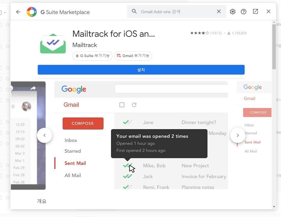Viewport: 281px width, 217px height.
Task: Open marketplace in new window icon
Action: pyautogui.click(x=255, y=11)
